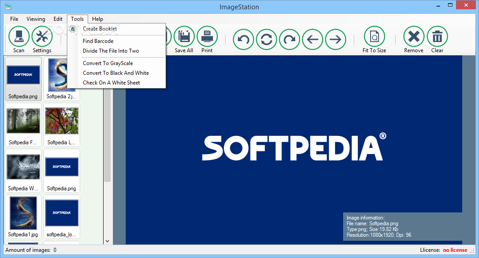Click the 'no license' status text
Viewport: 479px width, 258px height.
point(455,250)
